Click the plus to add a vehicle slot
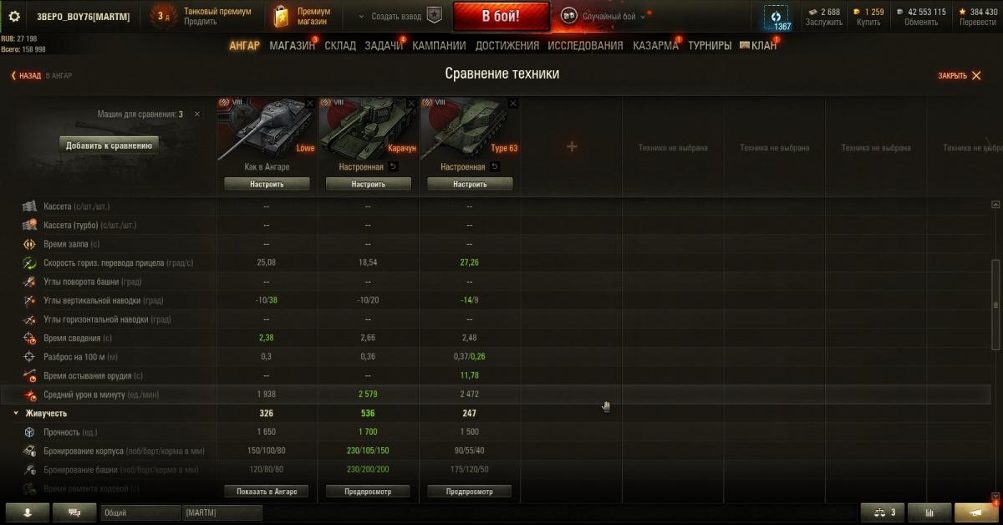 click(x=572, y=147)
